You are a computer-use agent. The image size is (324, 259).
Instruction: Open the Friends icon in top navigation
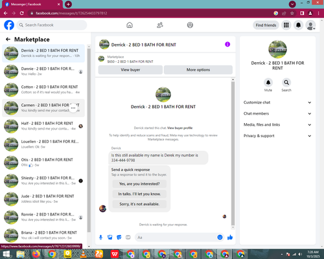tap(160, 25)
